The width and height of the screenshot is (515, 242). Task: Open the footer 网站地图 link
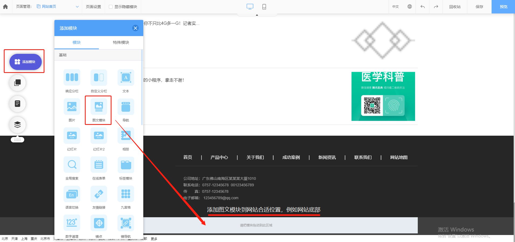pyautogui.click(x=399, y=157)
